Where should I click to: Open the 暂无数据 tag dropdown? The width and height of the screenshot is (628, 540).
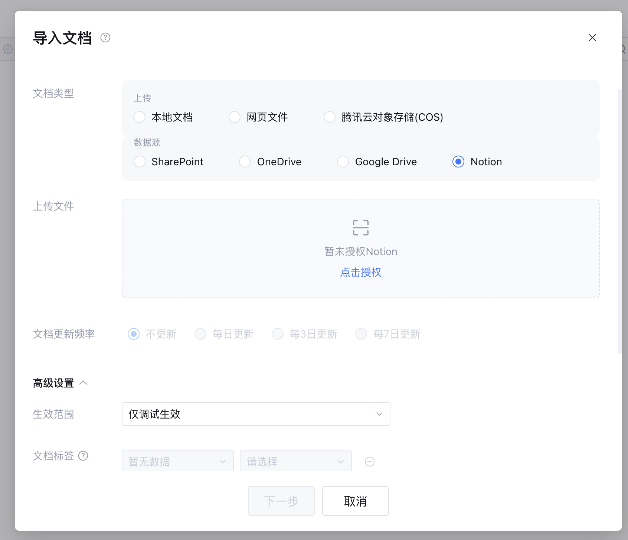click(177, 461)
